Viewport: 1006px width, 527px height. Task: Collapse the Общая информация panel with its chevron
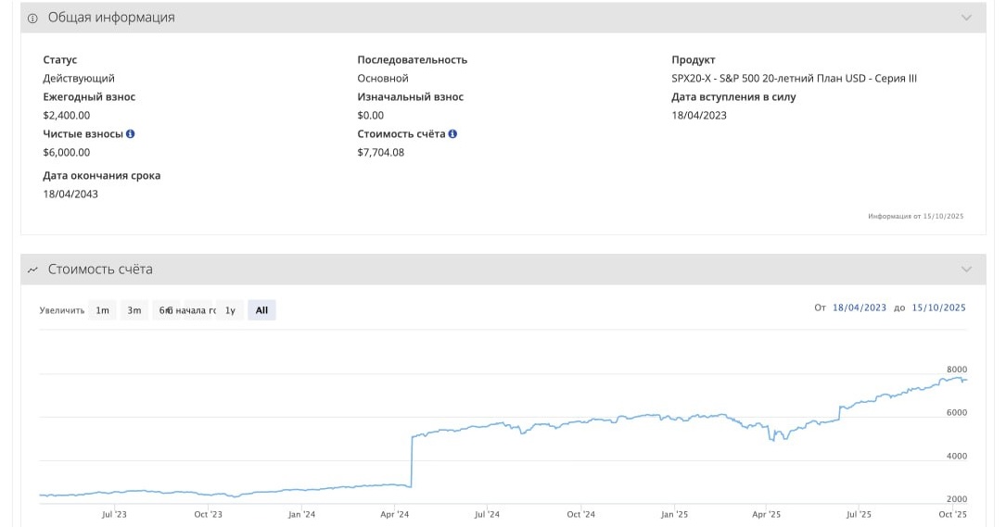pyautogui.click(x=966, y=18)
